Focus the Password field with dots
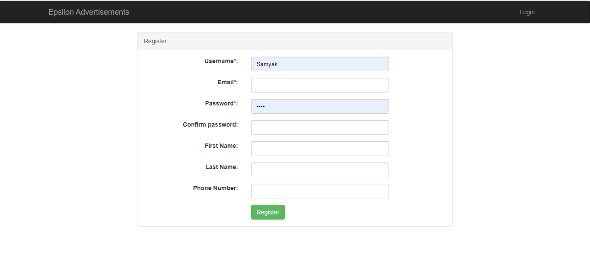This screenshot has width=590, height=271. tap(320, 106)
